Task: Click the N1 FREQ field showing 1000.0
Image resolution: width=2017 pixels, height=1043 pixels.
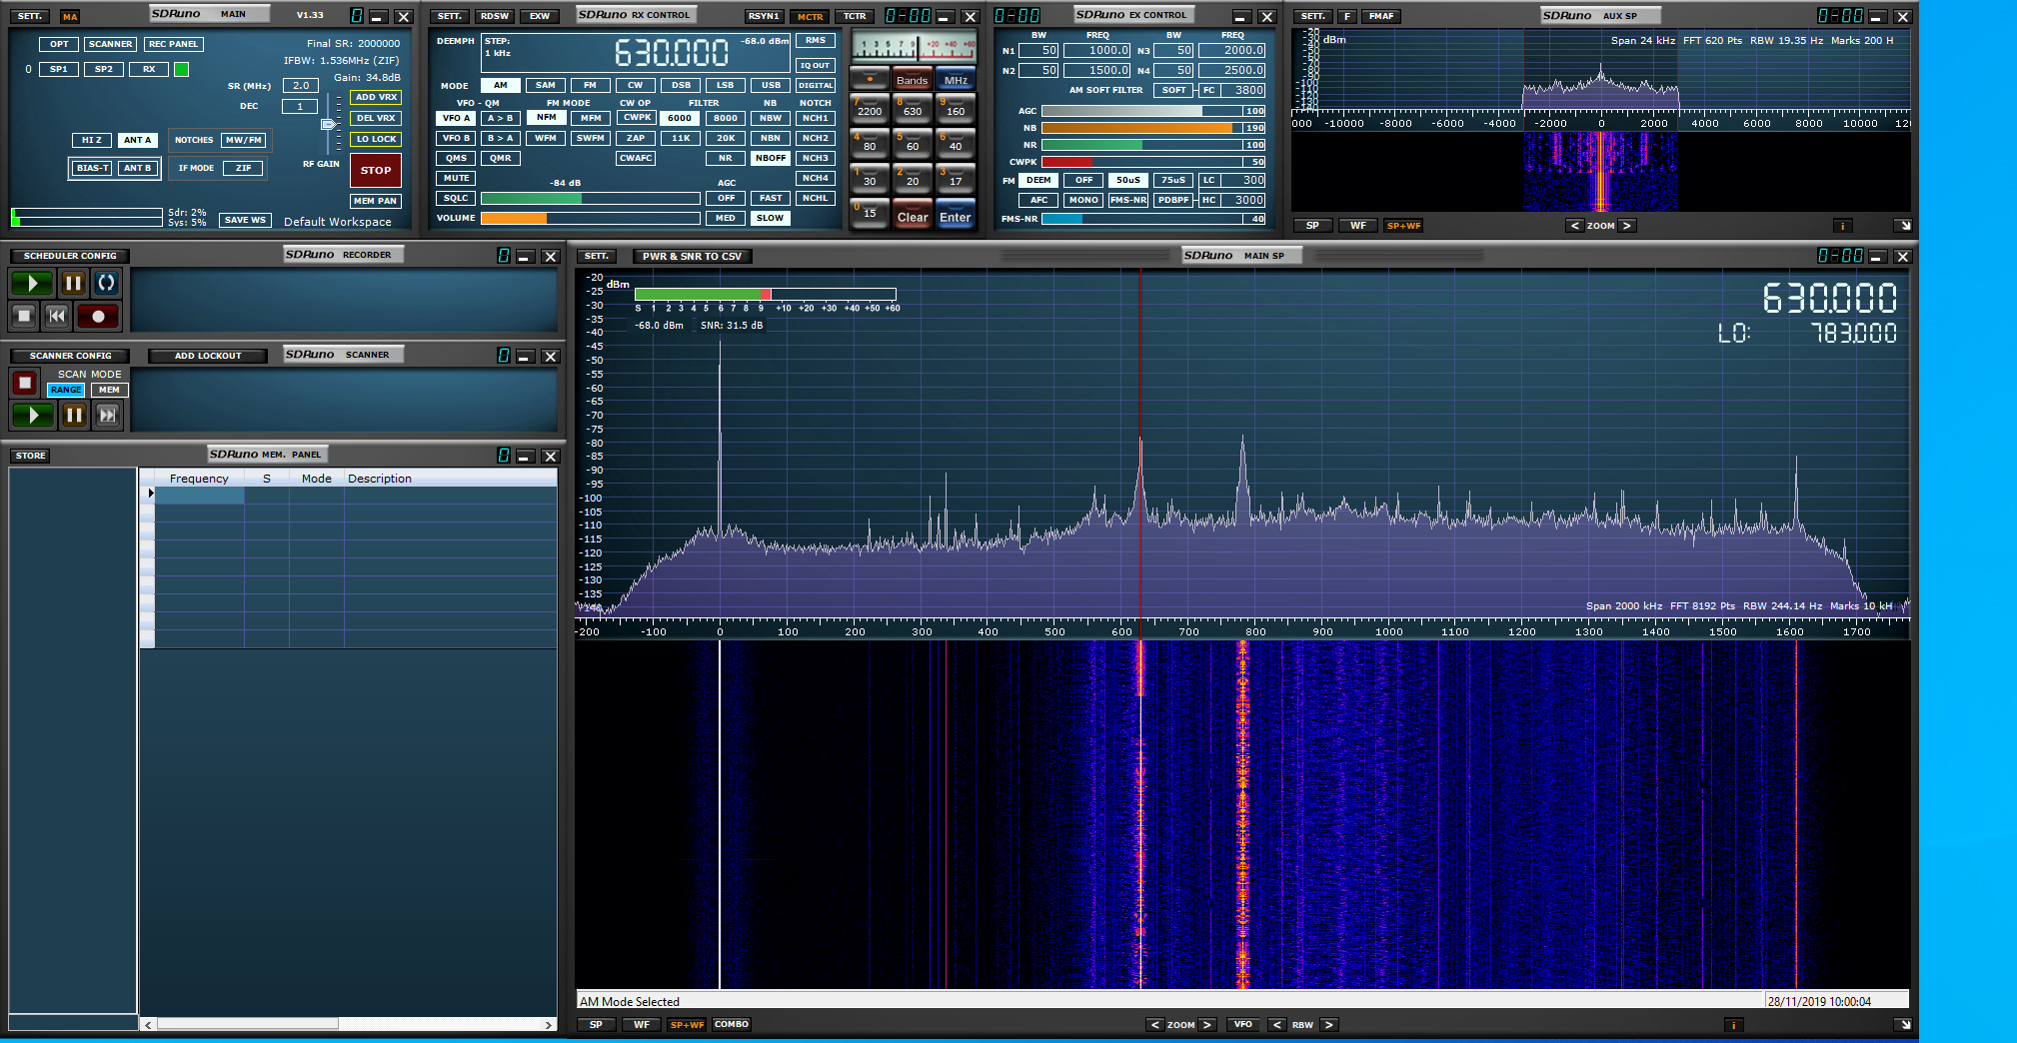Action: pyautogui.click(x=1097, y=51)
